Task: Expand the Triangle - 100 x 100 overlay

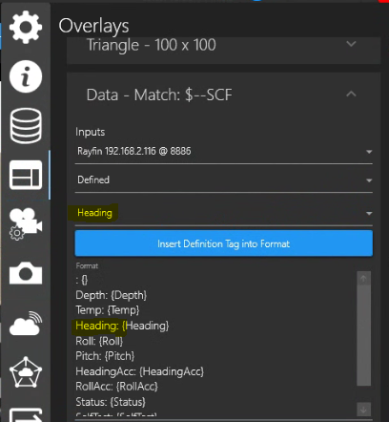Action: (223, 46)
